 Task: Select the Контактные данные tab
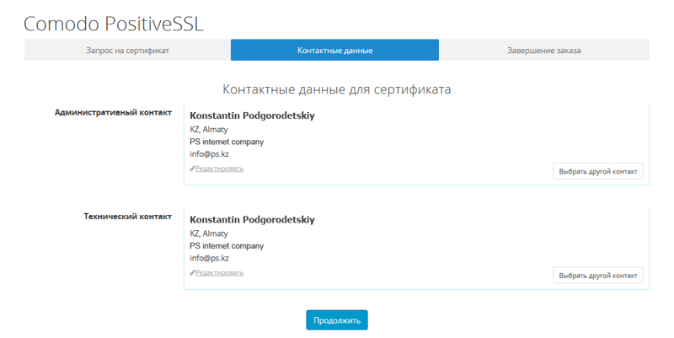coord(334,51)
